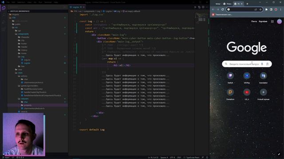Bookmark this page with star icon
284x159 pixels.
[x=260, y=9]
